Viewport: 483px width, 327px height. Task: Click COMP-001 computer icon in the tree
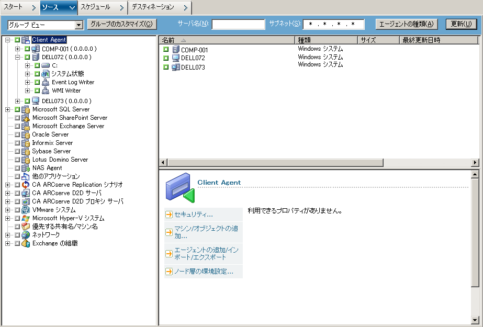36,49
